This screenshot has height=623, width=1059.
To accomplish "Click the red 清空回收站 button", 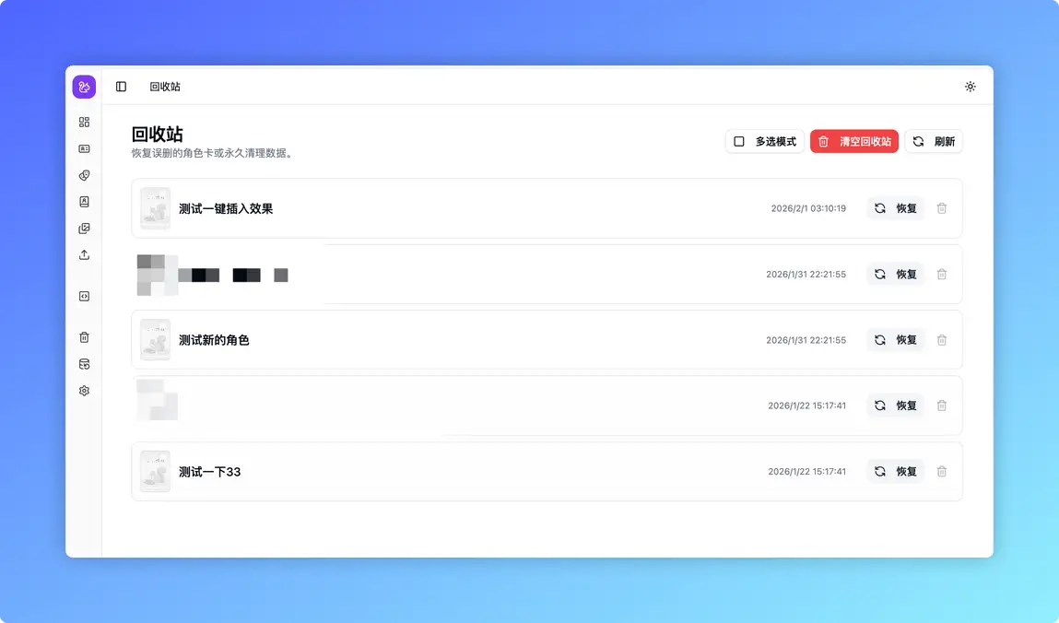I will 853,141.
